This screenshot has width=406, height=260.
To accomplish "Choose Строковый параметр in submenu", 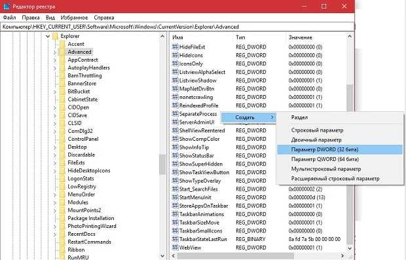I will tap(340, 130).
